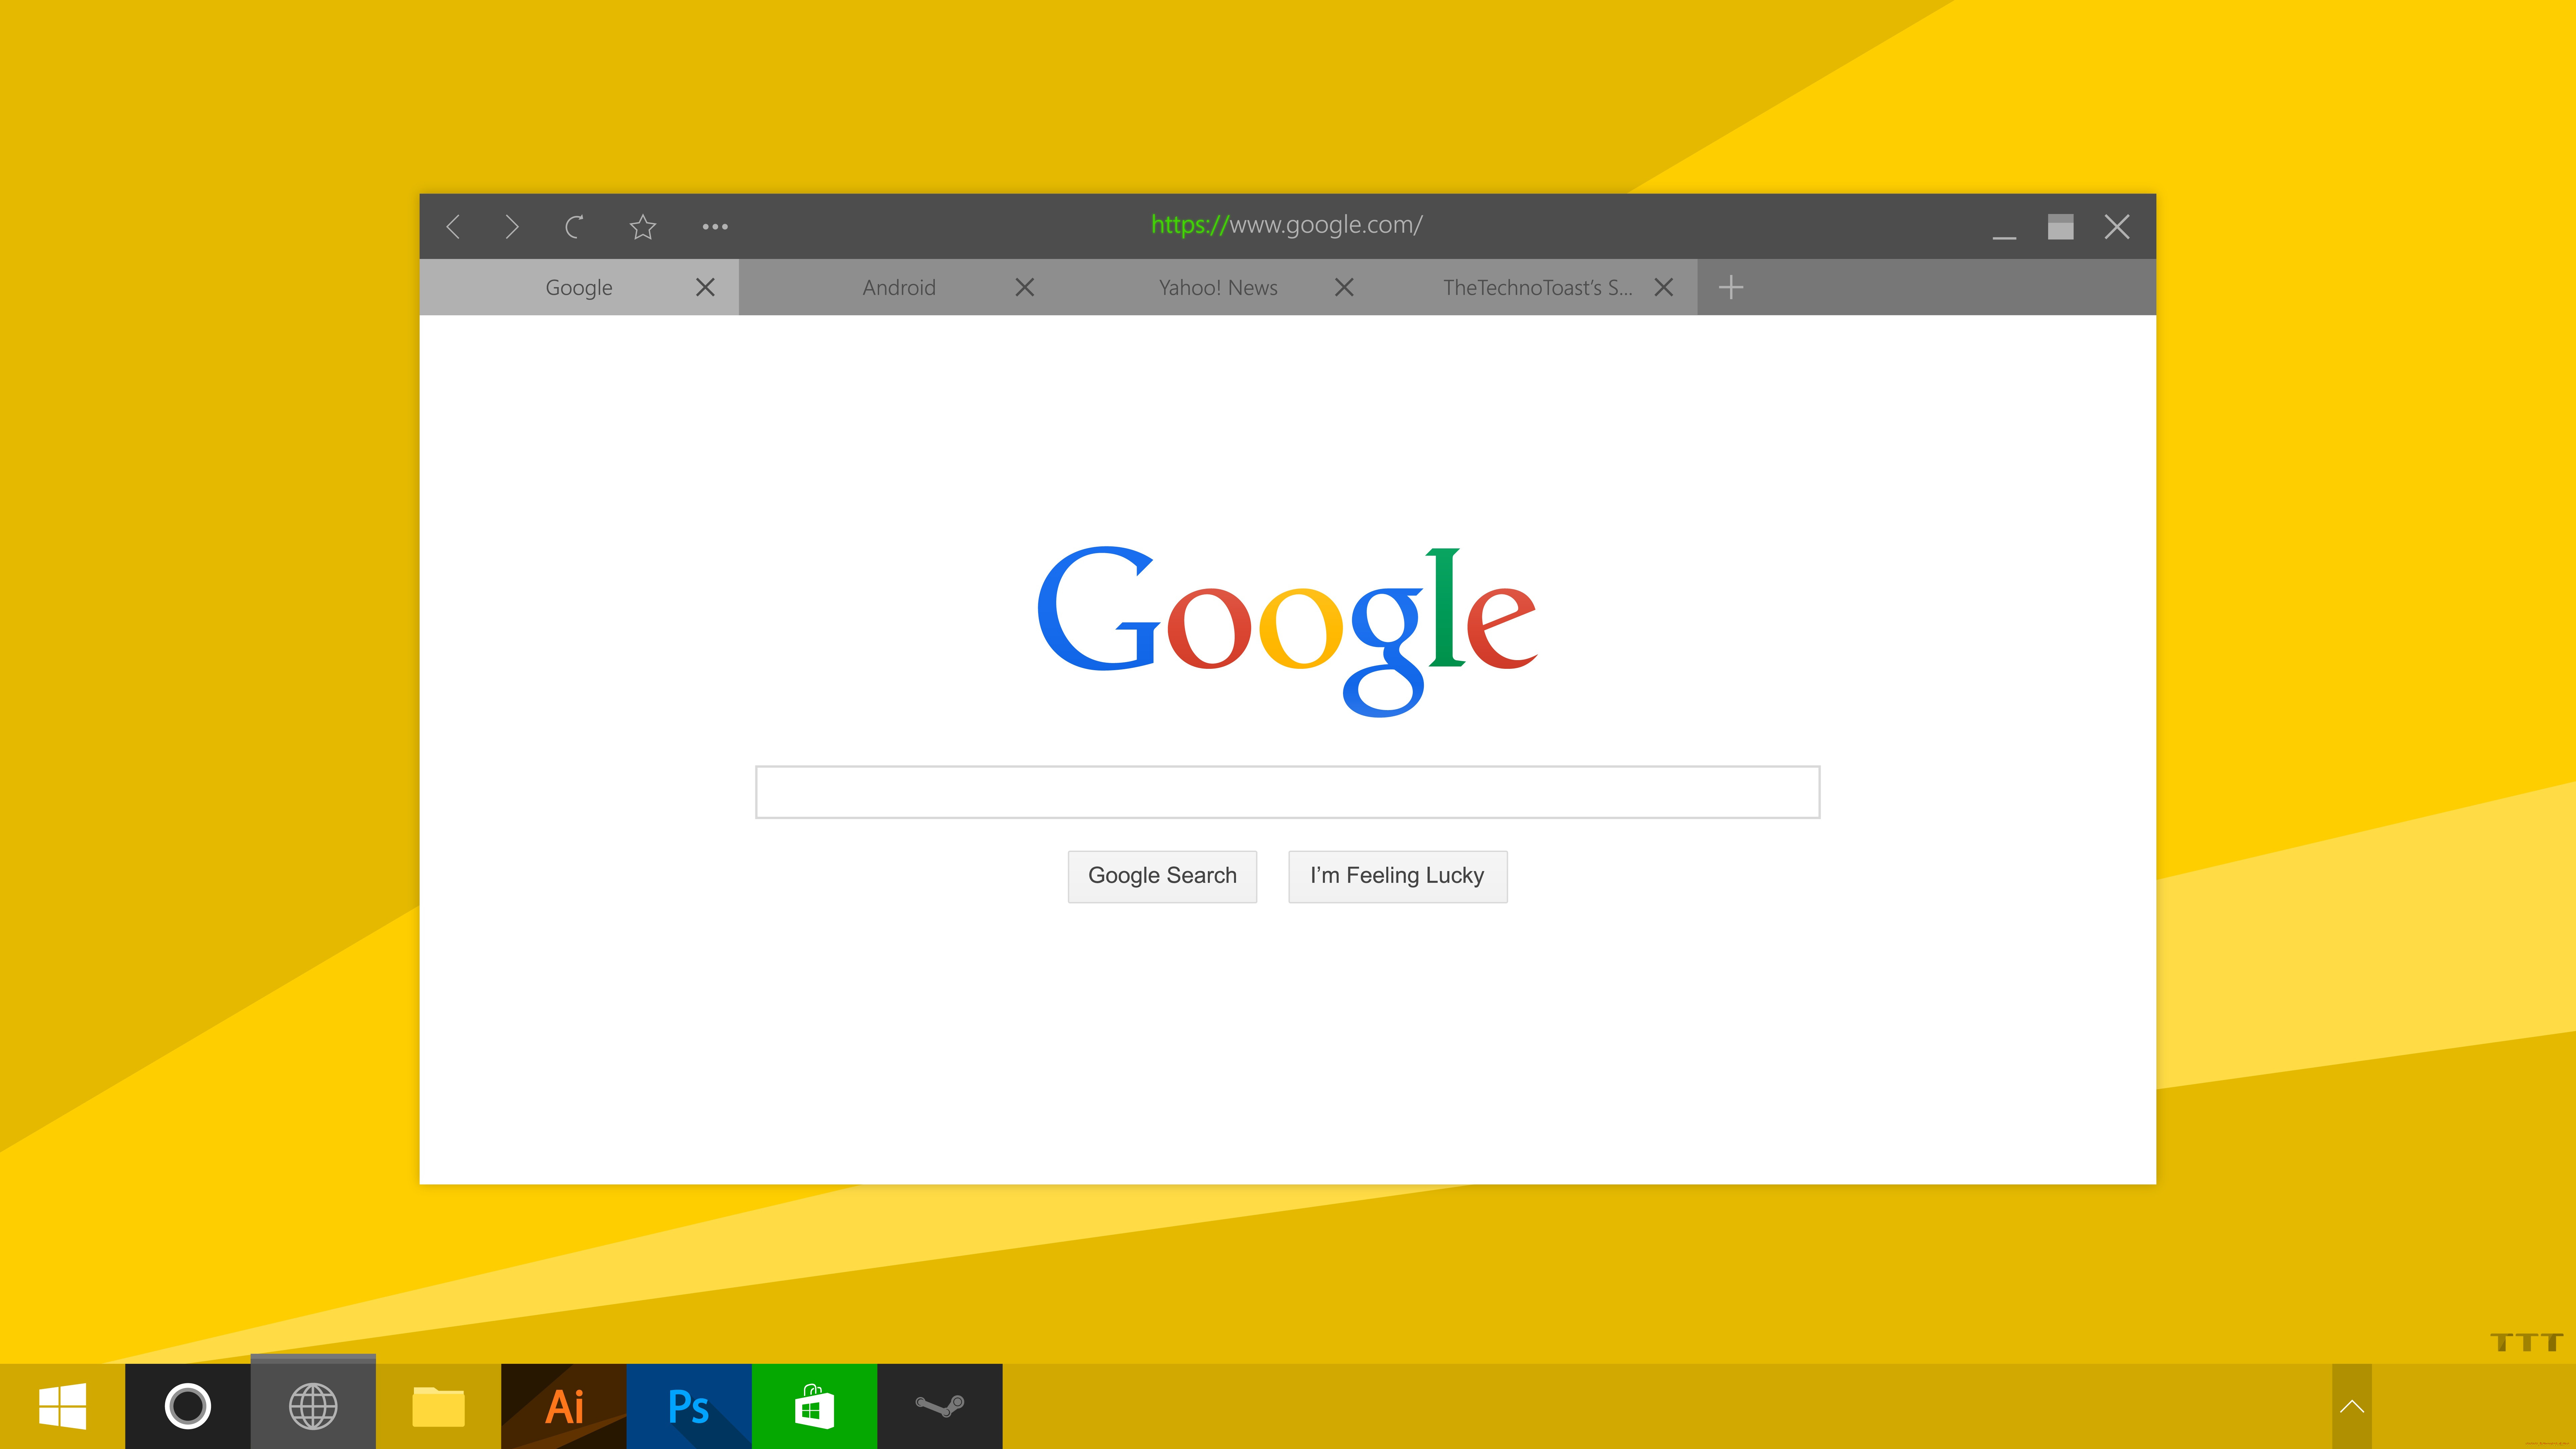Click Add new tab button
This screenshot has height=1449, width=2576.
[x=1730, y=287]
